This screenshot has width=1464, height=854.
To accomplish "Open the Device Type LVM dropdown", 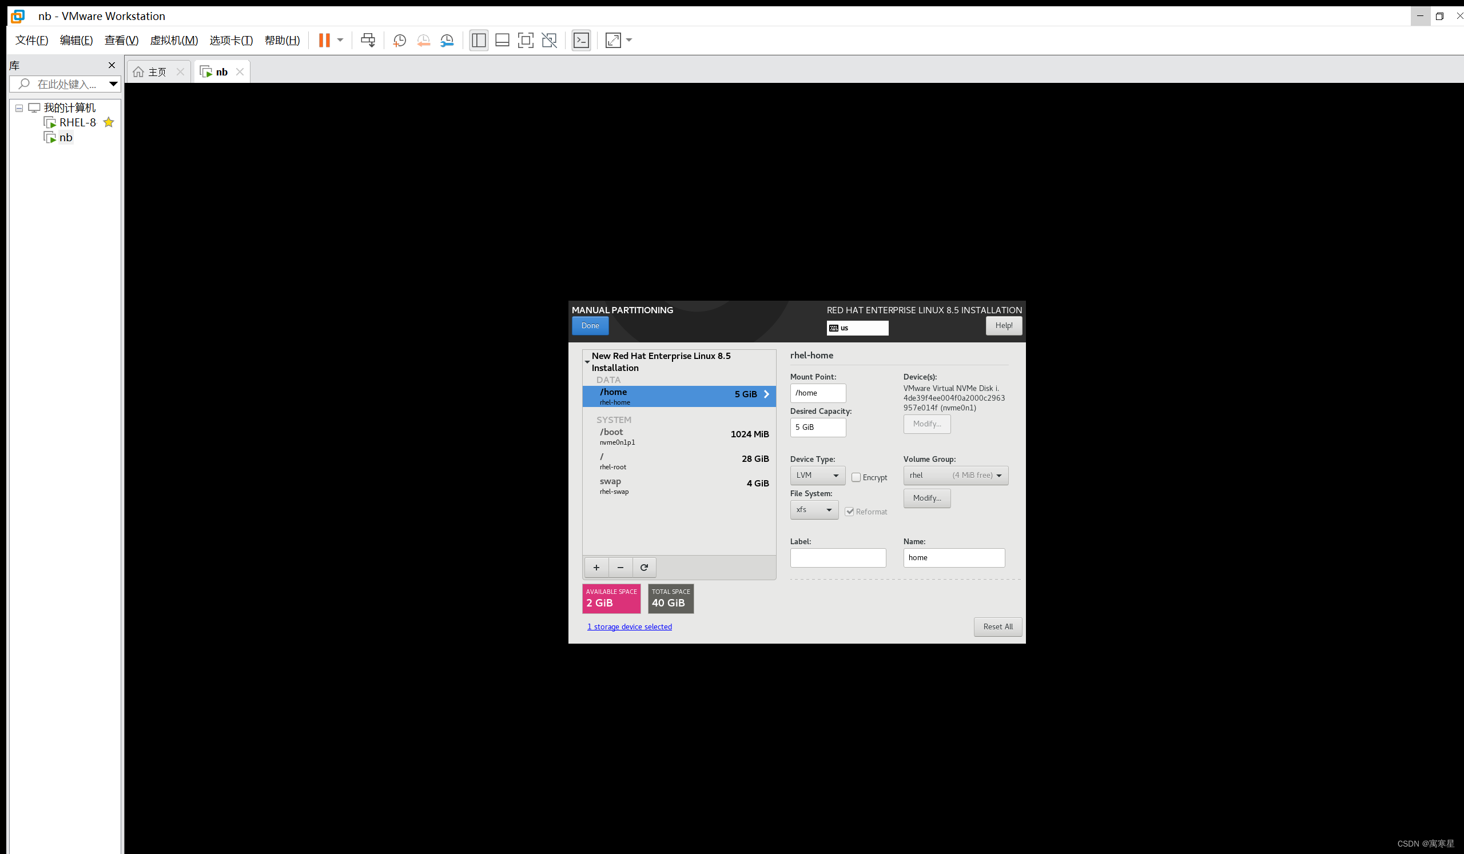I will pos(817,476).
